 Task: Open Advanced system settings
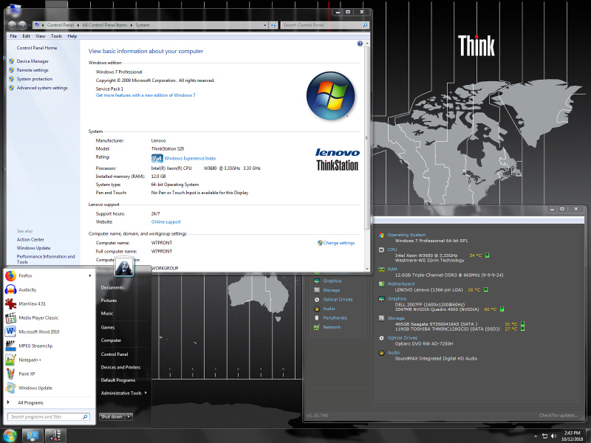42,88
